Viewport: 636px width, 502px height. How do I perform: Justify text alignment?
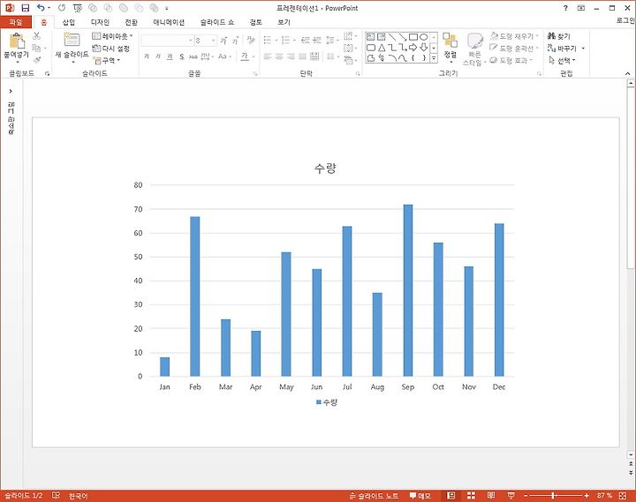pos(303,56)
